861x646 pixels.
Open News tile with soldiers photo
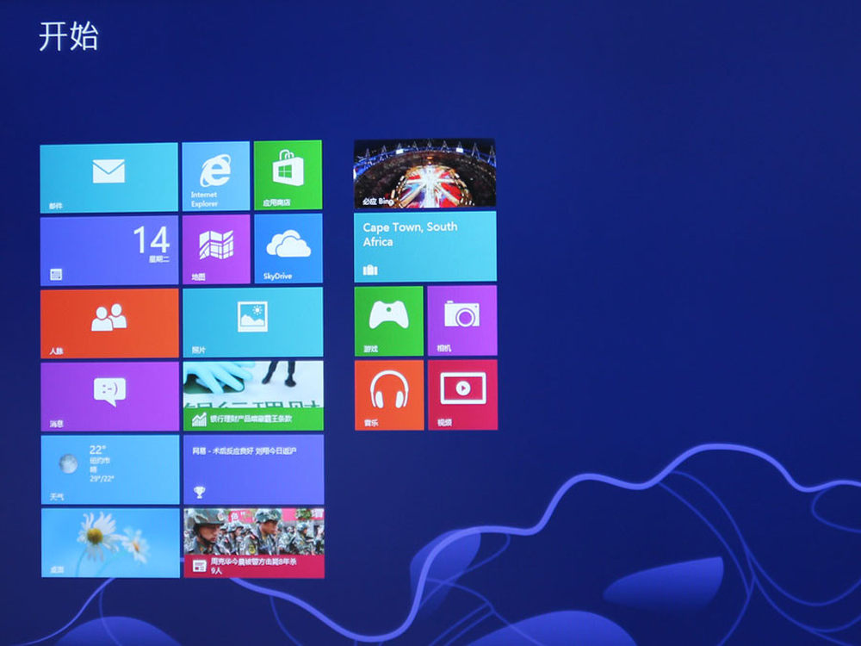click(253, 543)
